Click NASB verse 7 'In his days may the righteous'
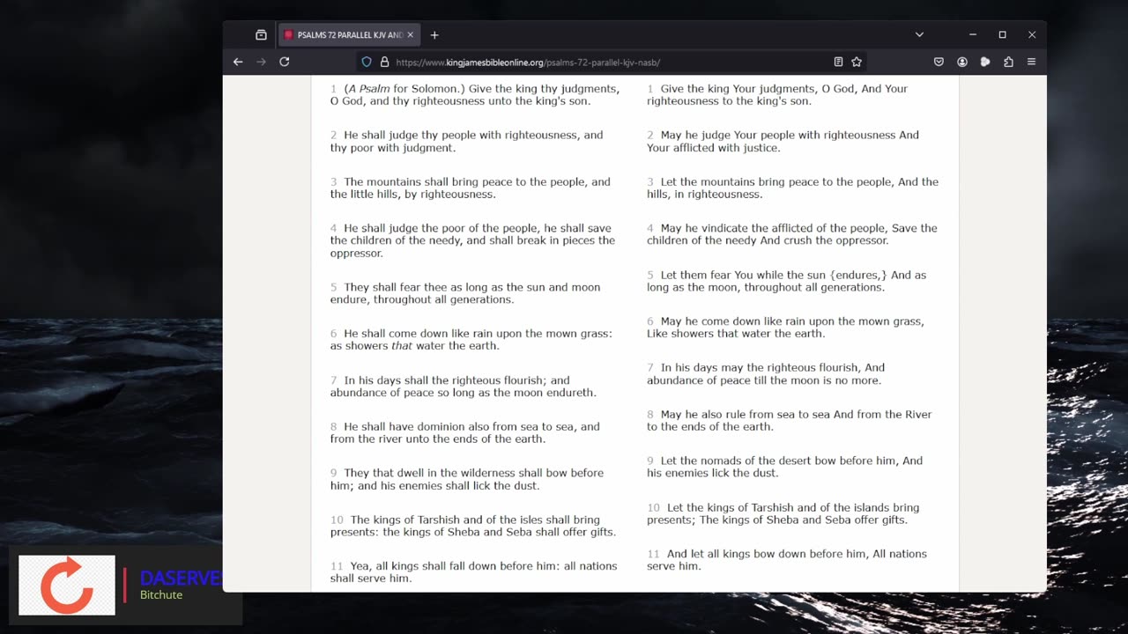The height and width of the screenshot is (634, 1128). tap(767, 374)
